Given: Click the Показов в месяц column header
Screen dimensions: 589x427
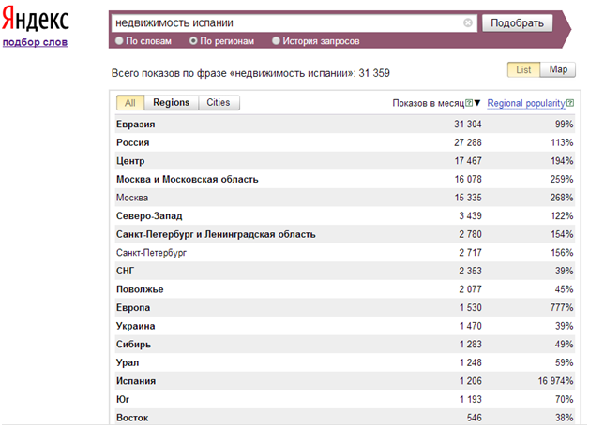Looking at the screenshot, I should [429, 103].
